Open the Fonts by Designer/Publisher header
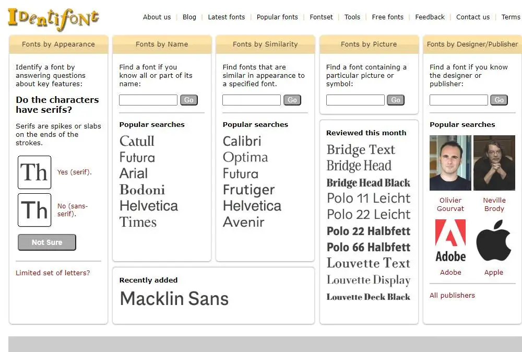 click(x=472, y=44)
